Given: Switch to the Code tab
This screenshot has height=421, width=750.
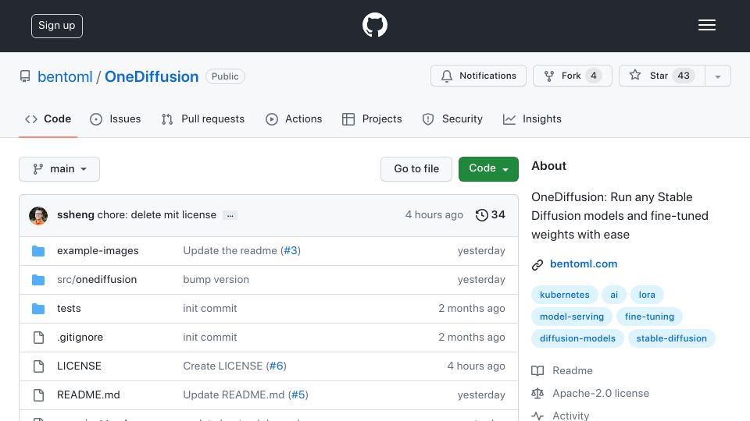Looking at the screenshot, I should pos(48,119).
